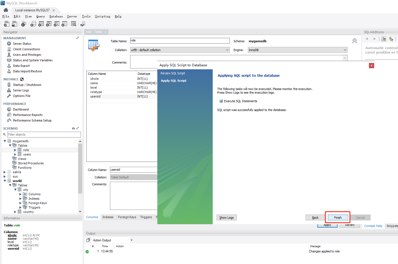Expand the sakila schema

click(x=5, y=172)
